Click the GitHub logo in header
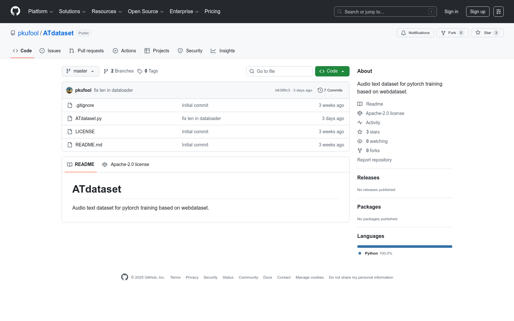Image resolution: width=514 pixels, height=321 pixels. pyautogui.click(x=15, y=11)
